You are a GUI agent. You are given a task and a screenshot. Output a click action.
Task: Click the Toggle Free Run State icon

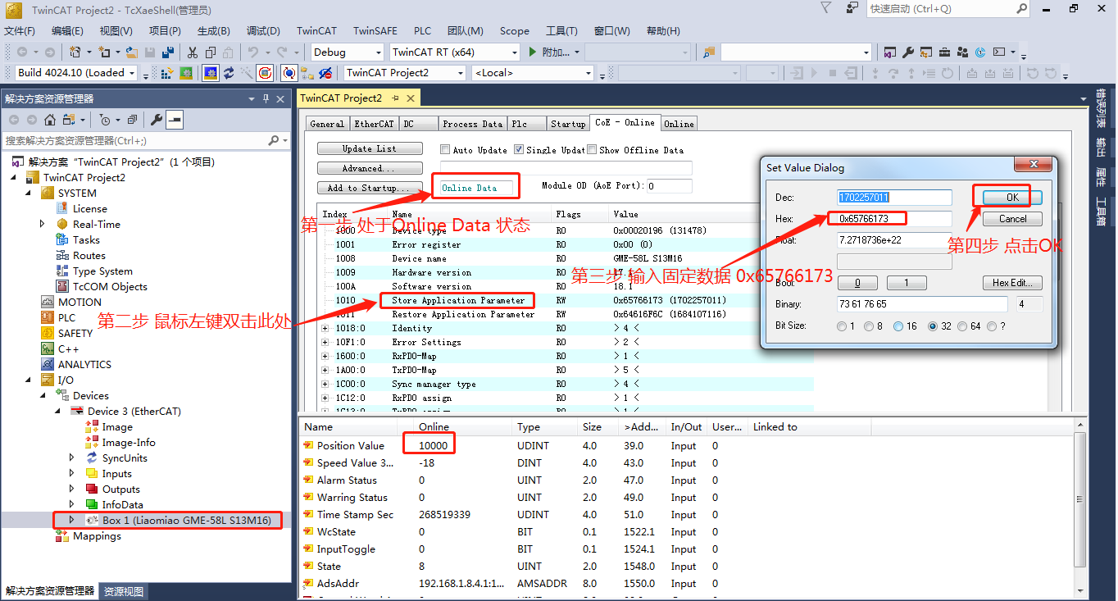(x=265, y=73)
